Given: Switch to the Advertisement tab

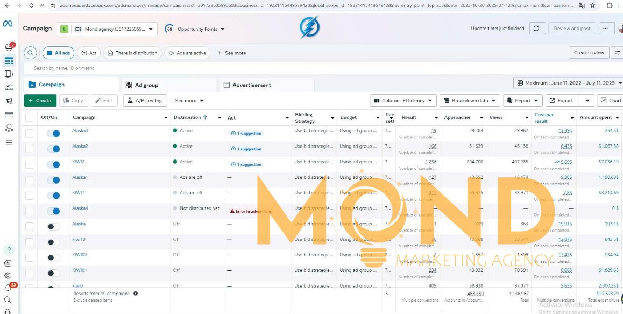Looking at the screenshot, I should 266,85.
